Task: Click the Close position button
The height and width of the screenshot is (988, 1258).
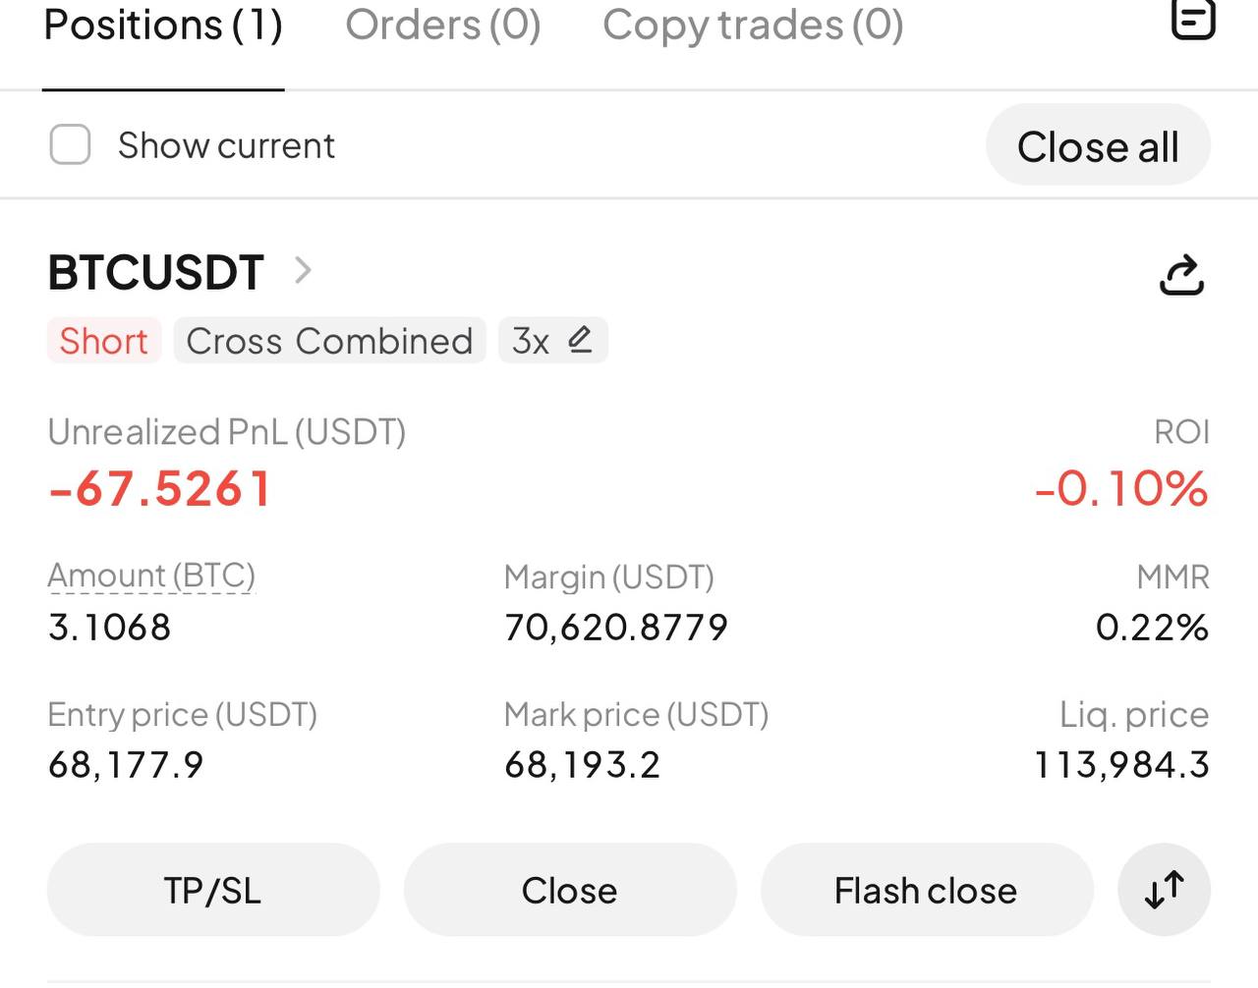Action: (570, 890)
